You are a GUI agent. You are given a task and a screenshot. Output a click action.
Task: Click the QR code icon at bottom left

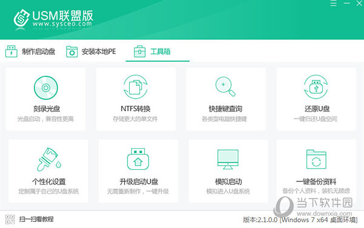click(10, 219)
